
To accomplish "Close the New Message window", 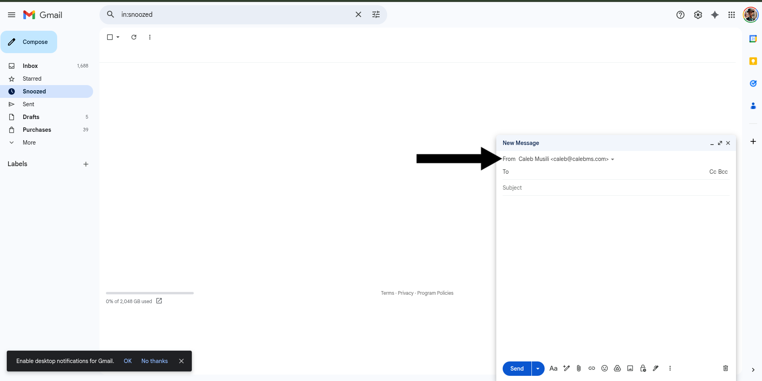I will [728, 143].
